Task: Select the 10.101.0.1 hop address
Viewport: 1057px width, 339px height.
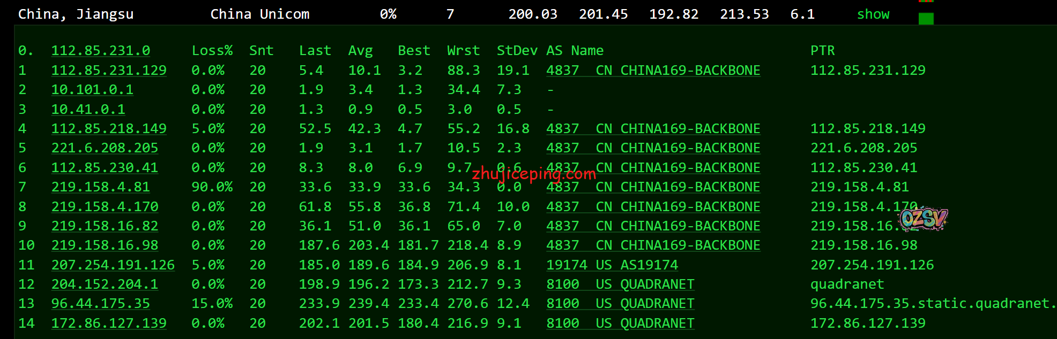Action: tap(92, 90)
